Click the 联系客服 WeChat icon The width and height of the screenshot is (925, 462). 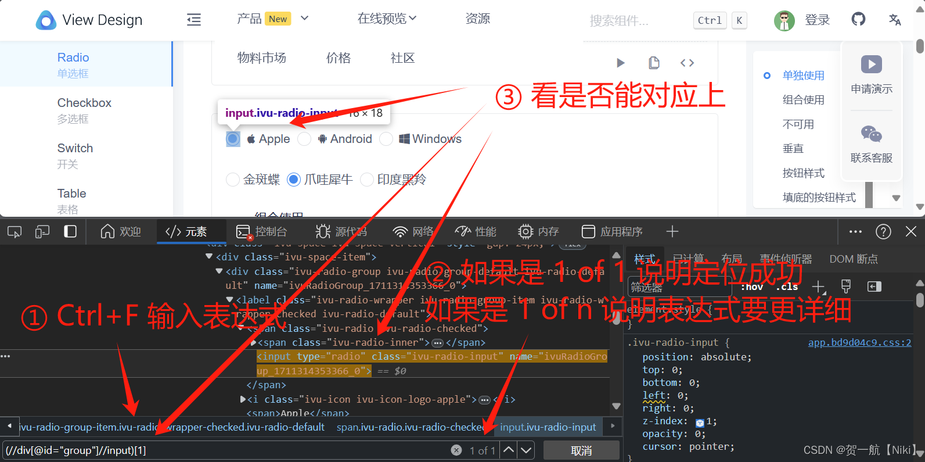click(872, 134)
